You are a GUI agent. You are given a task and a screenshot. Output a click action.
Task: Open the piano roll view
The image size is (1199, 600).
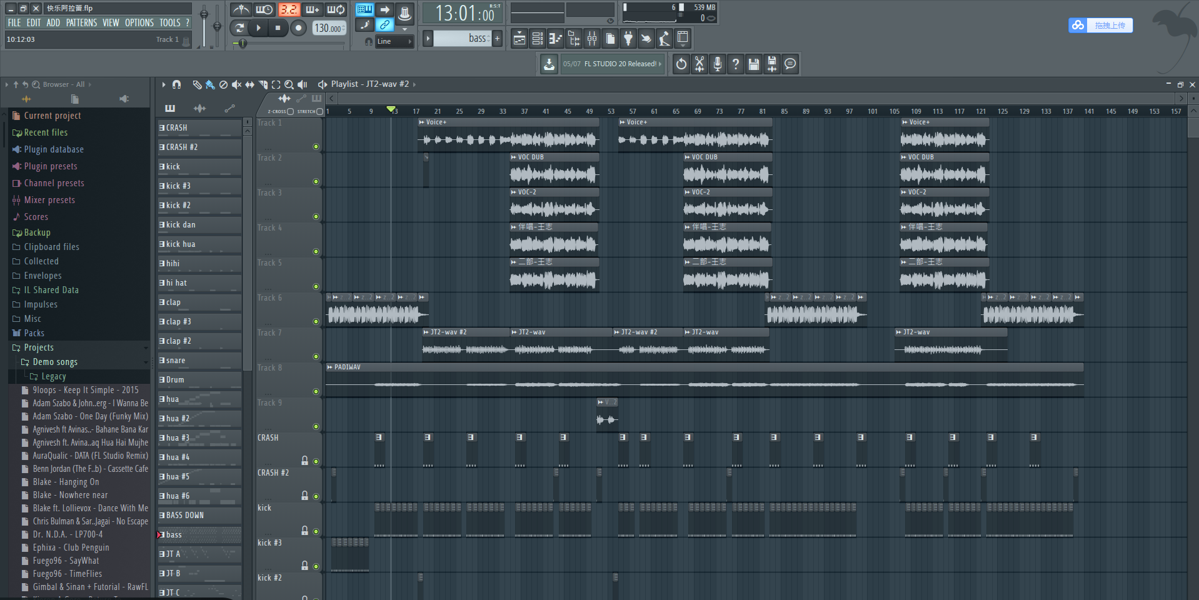(555, 39)
